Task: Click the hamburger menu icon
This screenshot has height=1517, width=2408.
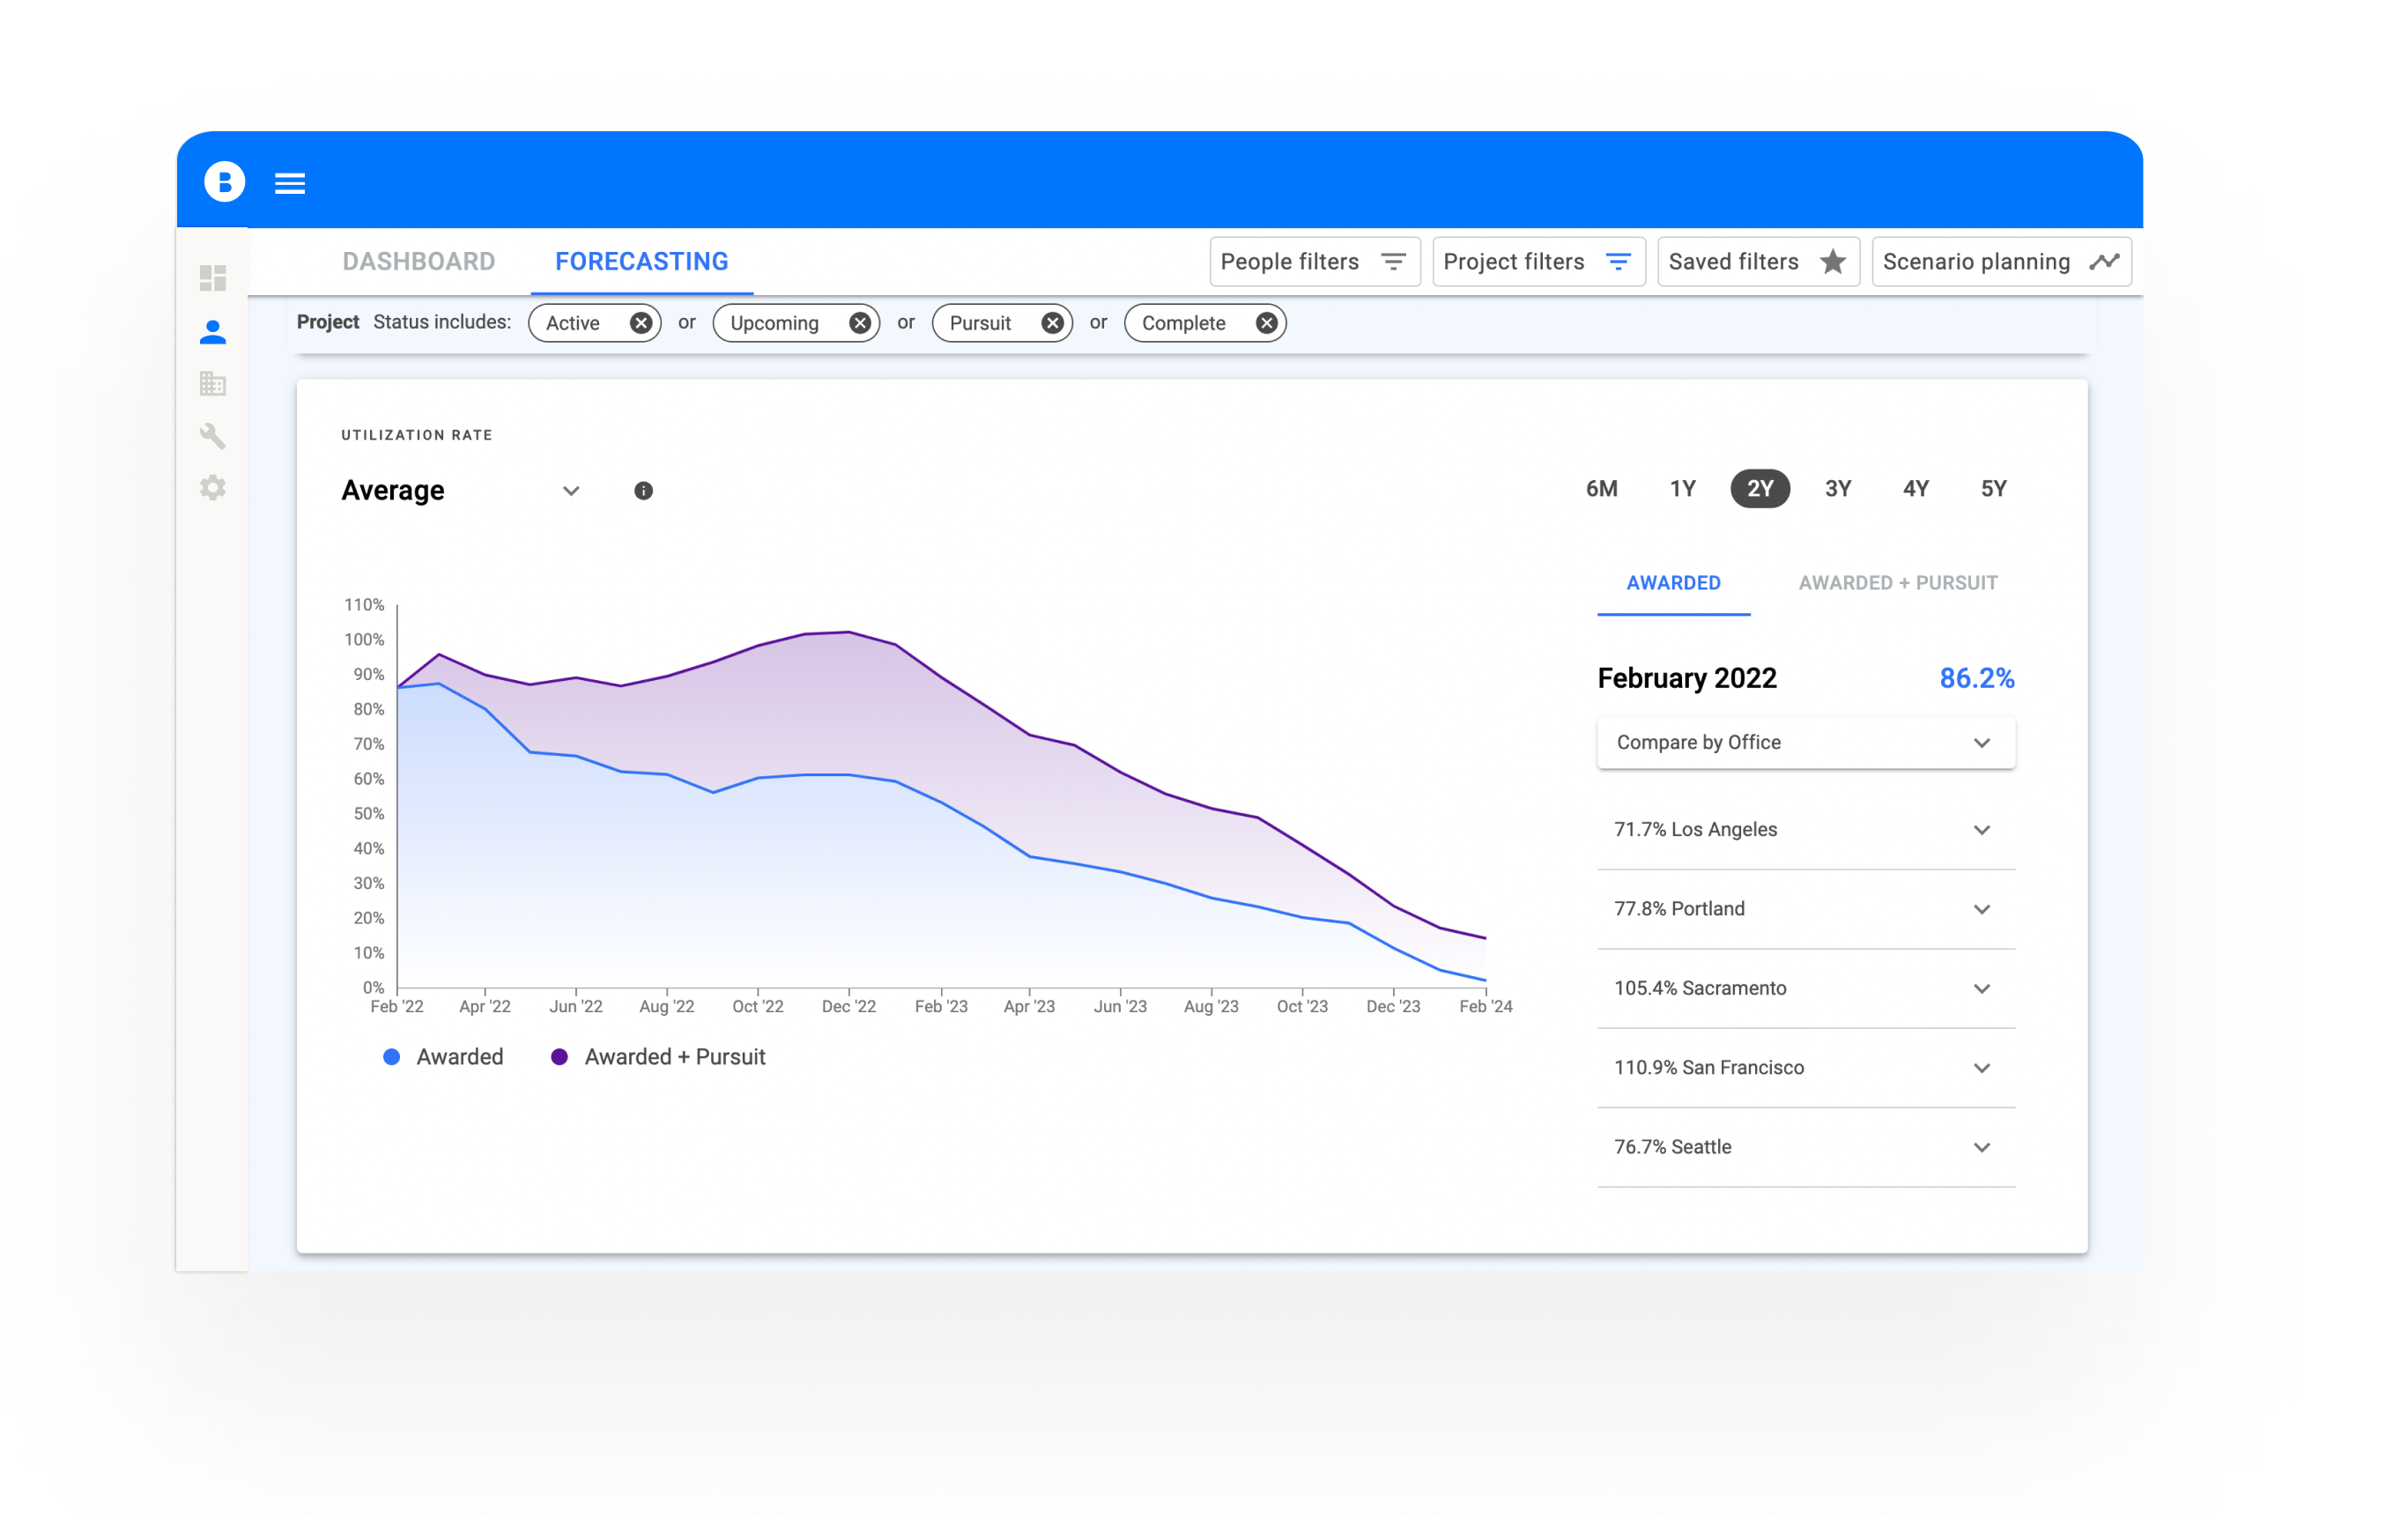Action: point(290,183)
